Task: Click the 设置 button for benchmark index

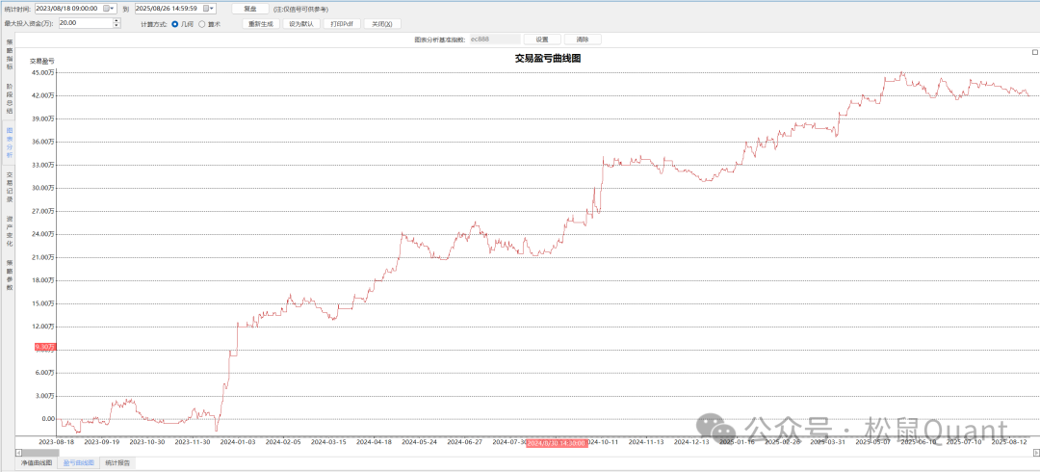Action: coord(541,39)
